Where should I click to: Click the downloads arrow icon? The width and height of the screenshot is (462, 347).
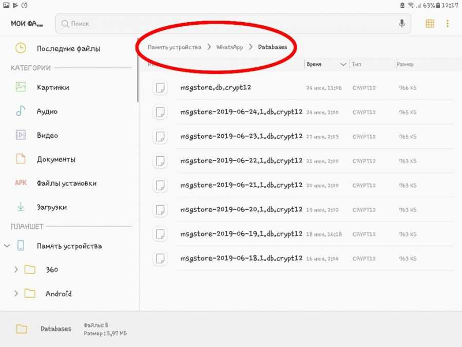tap(21, 207)
